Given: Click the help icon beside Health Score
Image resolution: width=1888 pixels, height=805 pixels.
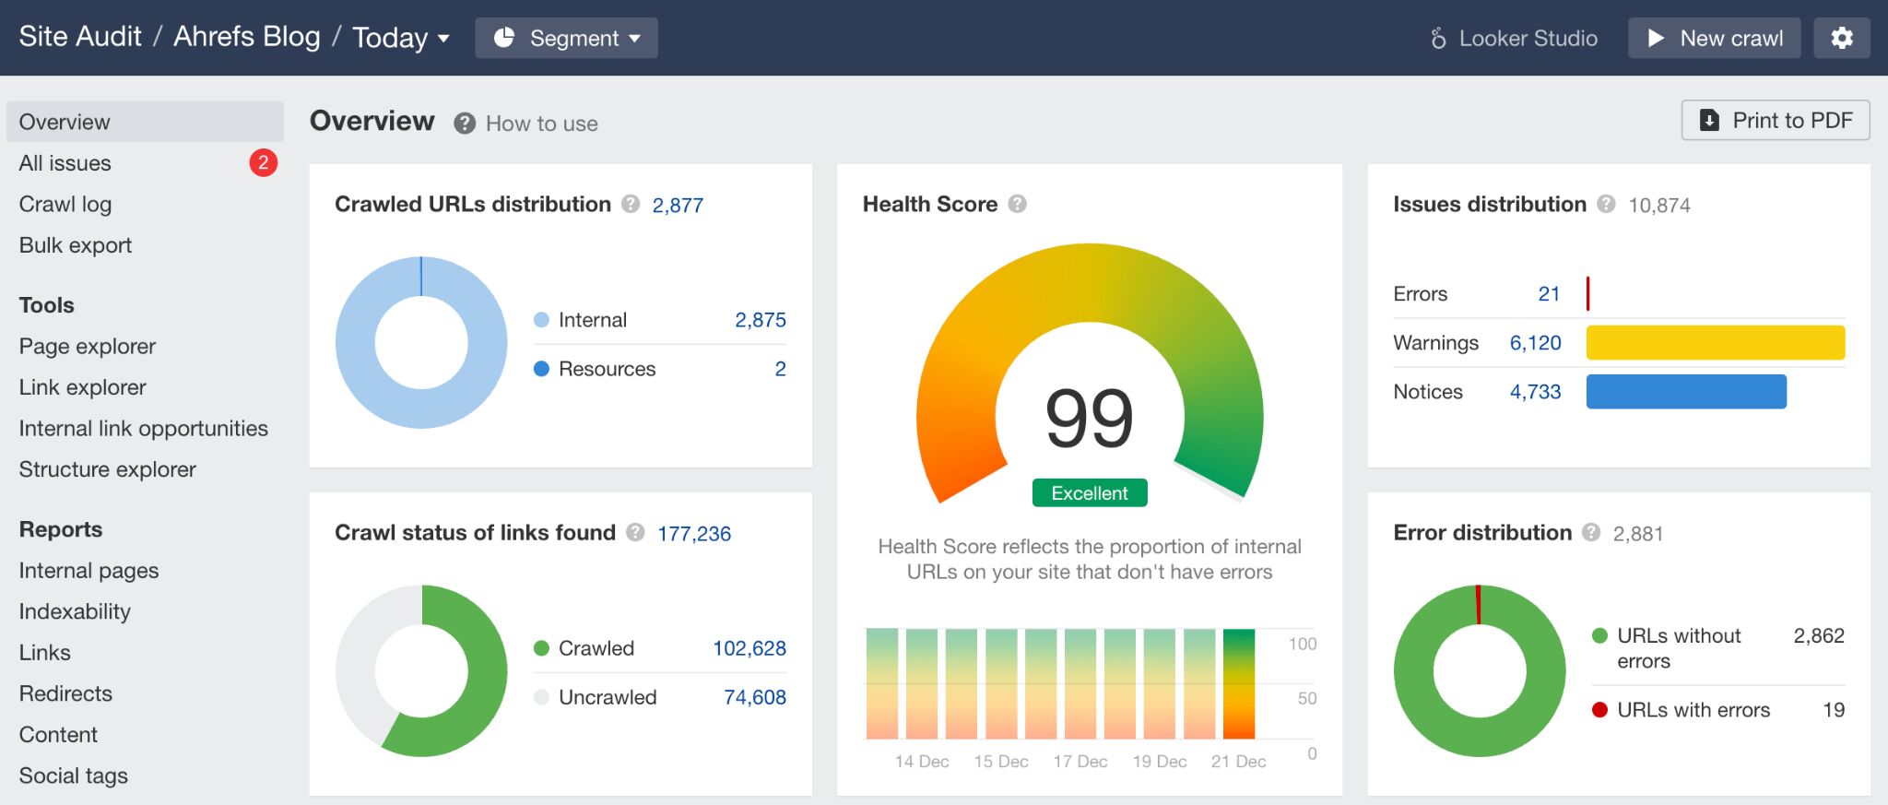Looking at the screenshot, I should [x=1017, y=204].
